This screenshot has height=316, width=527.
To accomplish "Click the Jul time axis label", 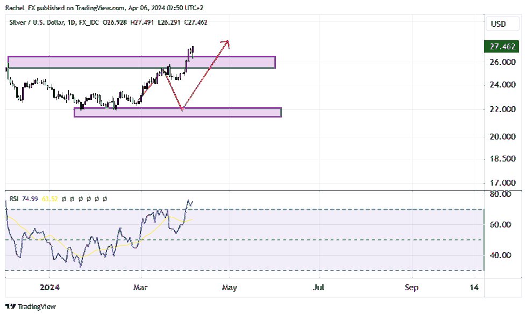I will pyautogui.click(x=318, y=288).
